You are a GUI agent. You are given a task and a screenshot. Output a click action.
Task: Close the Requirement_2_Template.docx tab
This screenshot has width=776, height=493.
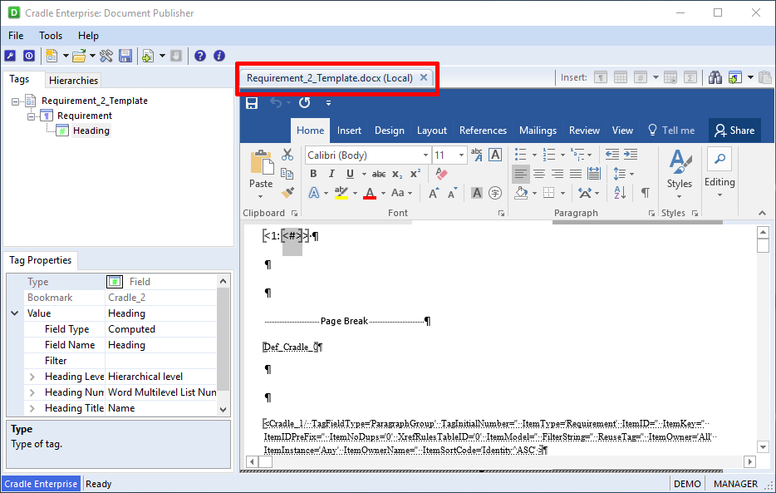tap(424, 77)
